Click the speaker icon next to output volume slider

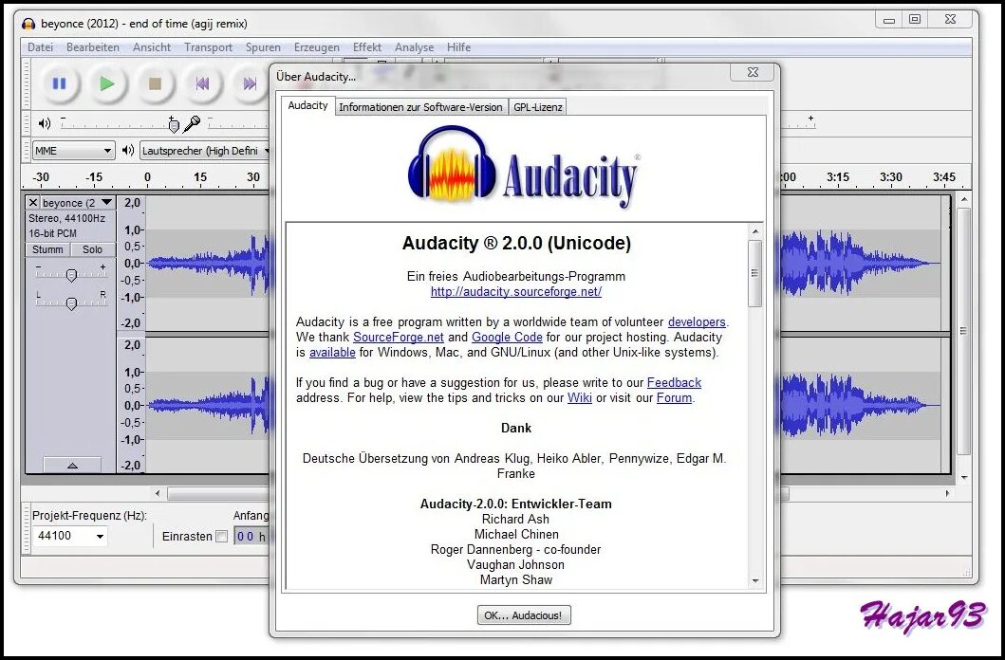tap(45, 123)
